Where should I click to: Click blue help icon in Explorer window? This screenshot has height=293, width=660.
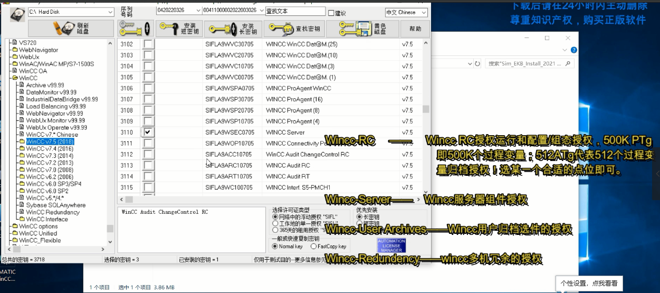(573, 50)
